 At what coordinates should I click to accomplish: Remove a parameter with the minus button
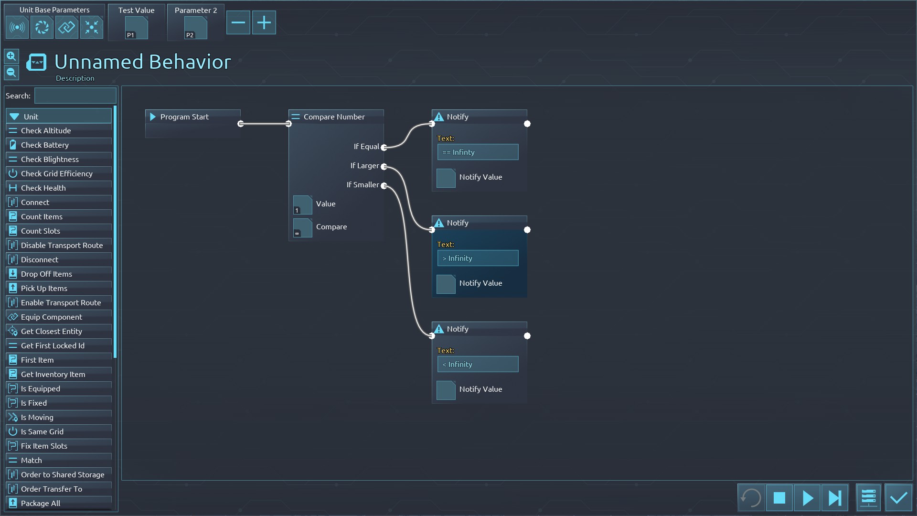pos(238,22)
